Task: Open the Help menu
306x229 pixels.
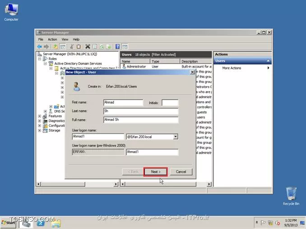Action: coord(76,39)
